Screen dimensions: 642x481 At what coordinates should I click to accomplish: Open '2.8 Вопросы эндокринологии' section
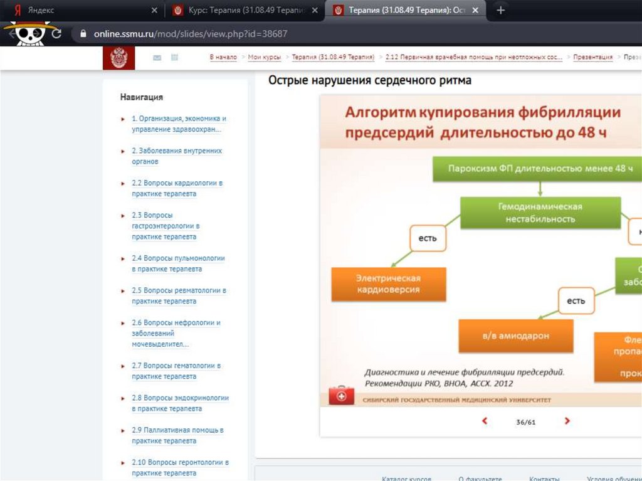[180, 403]
